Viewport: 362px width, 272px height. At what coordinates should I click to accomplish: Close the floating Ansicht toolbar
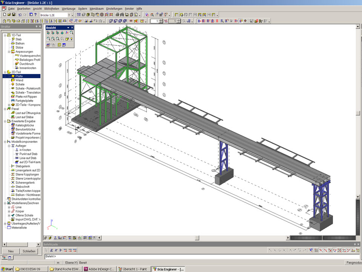coord(72,28)
